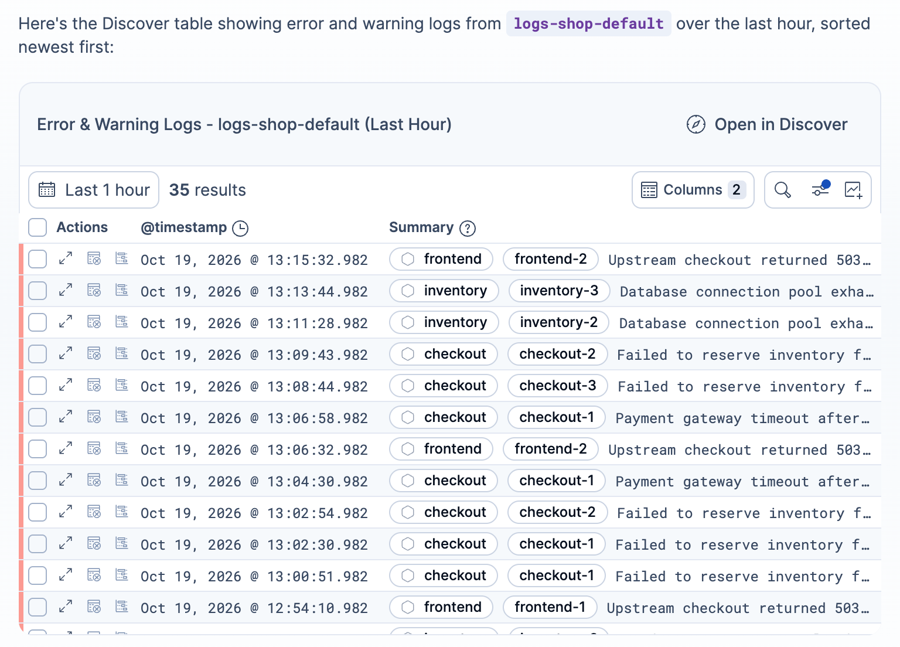This screenshot has width=900, height=647.
Task: Select the row checkbox for 13:15:32.982
Action: [x=37, y=259]
